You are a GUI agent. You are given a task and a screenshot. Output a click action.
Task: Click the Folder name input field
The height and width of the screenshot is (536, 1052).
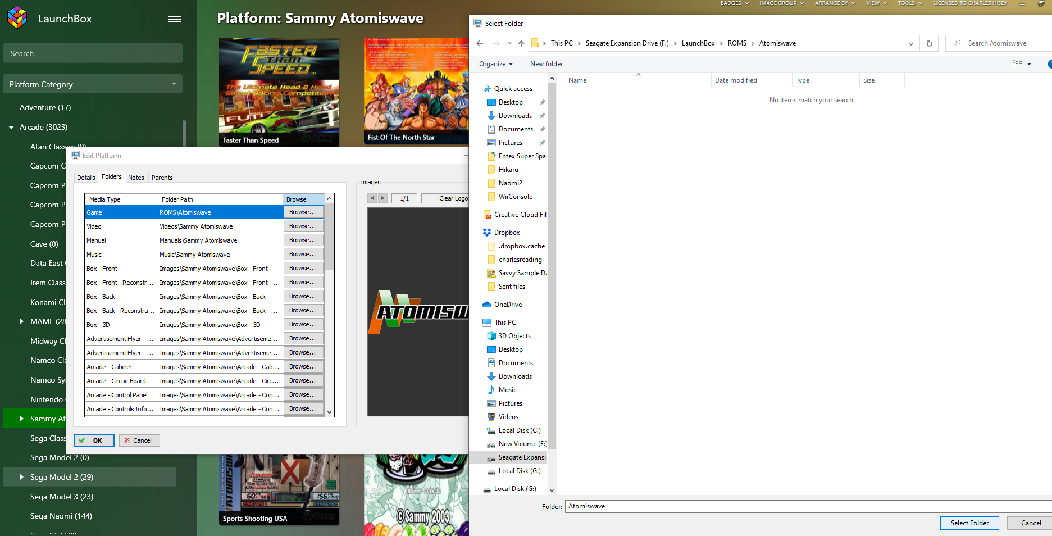click(808, 506)
